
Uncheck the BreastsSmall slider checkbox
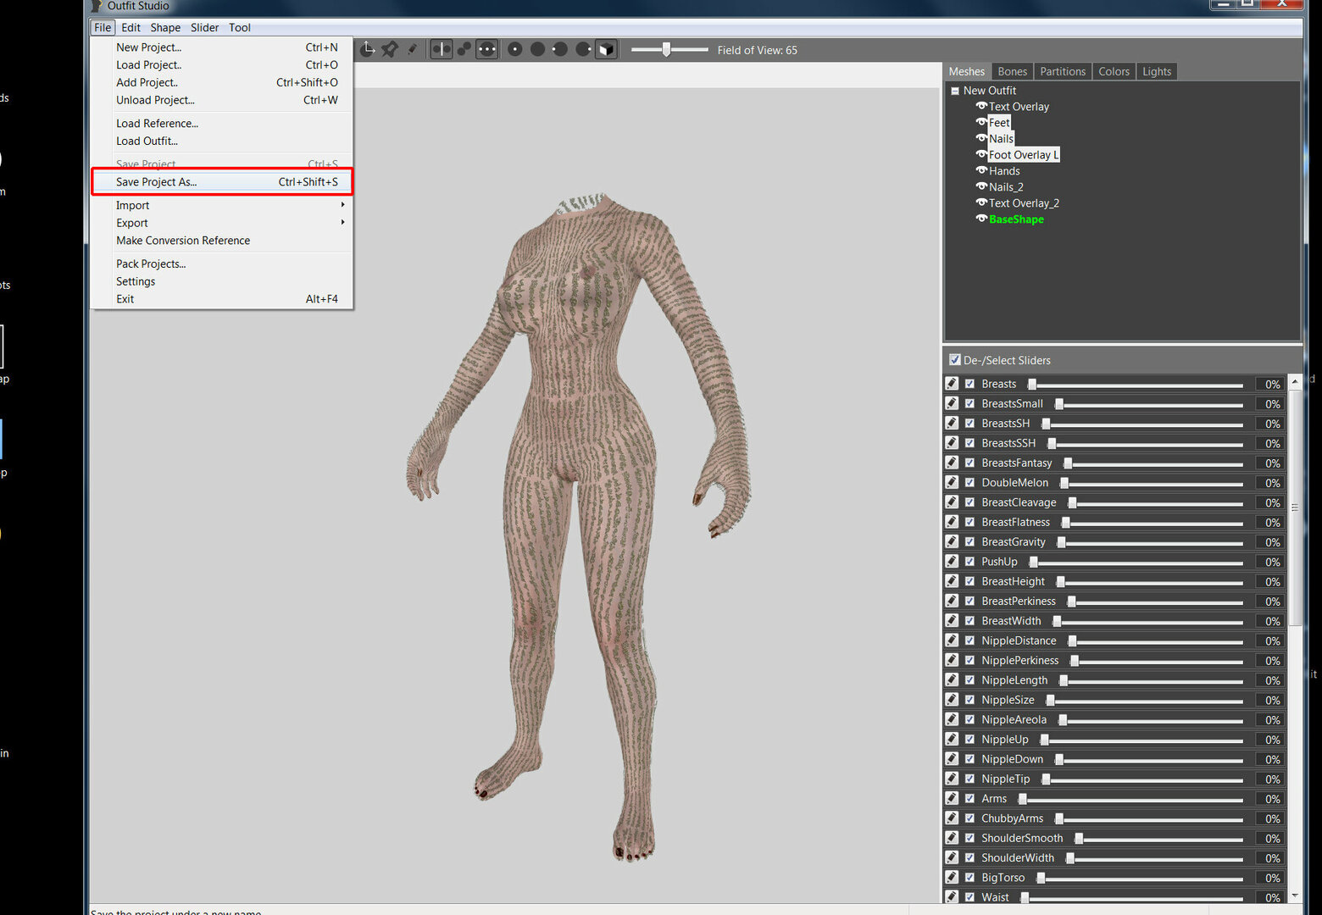(969, 404)
